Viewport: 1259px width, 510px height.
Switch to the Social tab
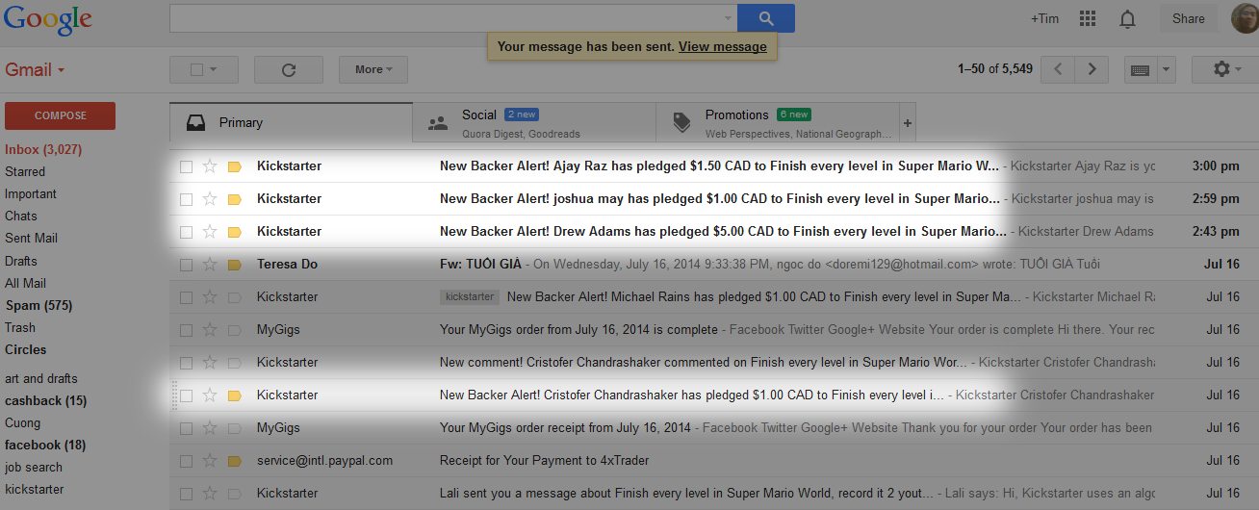(x=534, y=123)
